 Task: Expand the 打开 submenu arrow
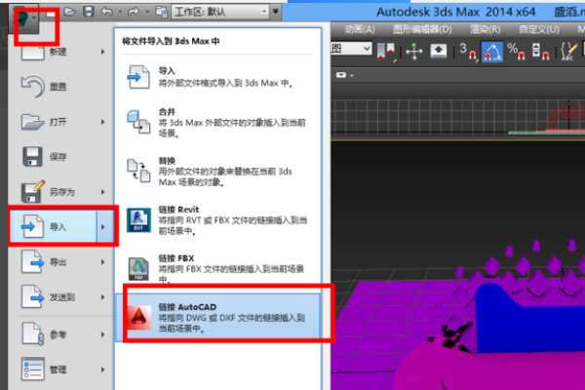point(103,122)
